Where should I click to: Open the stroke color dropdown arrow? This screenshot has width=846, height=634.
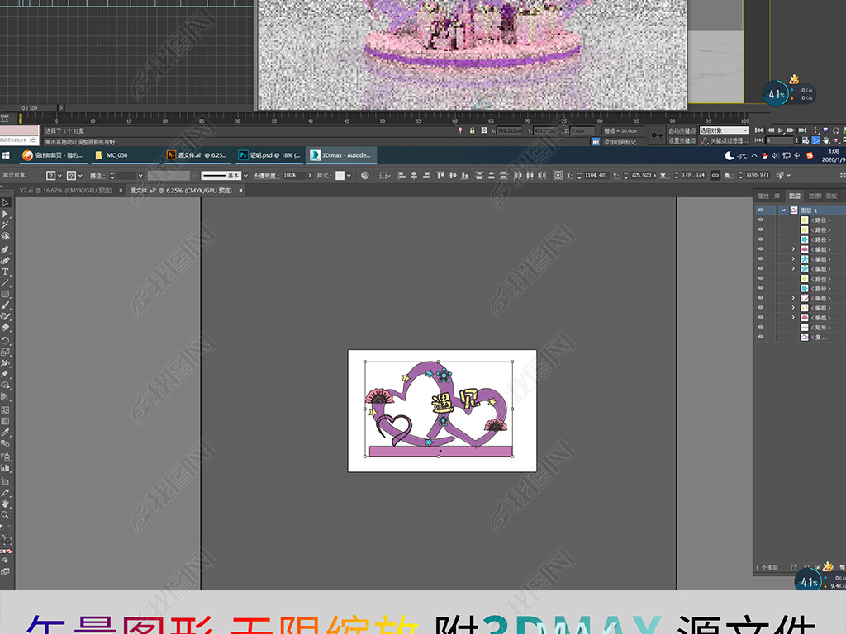click(80, 176)
